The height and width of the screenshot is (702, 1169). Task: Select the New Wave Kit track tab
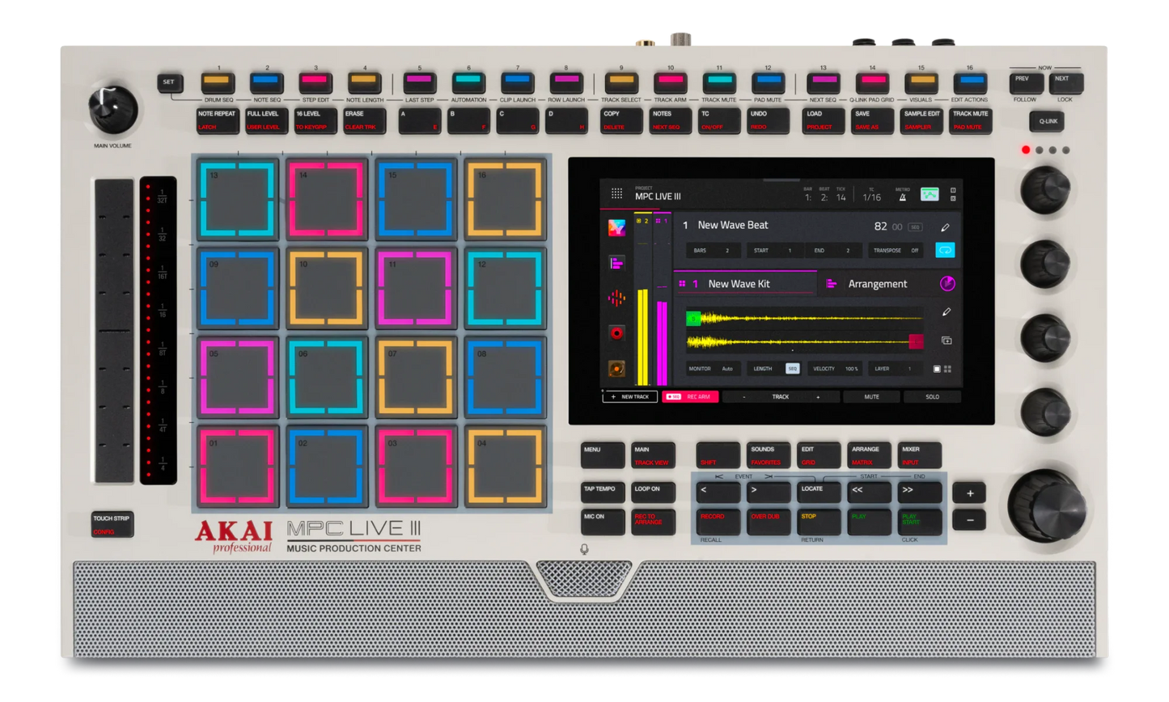click(745, 284)
